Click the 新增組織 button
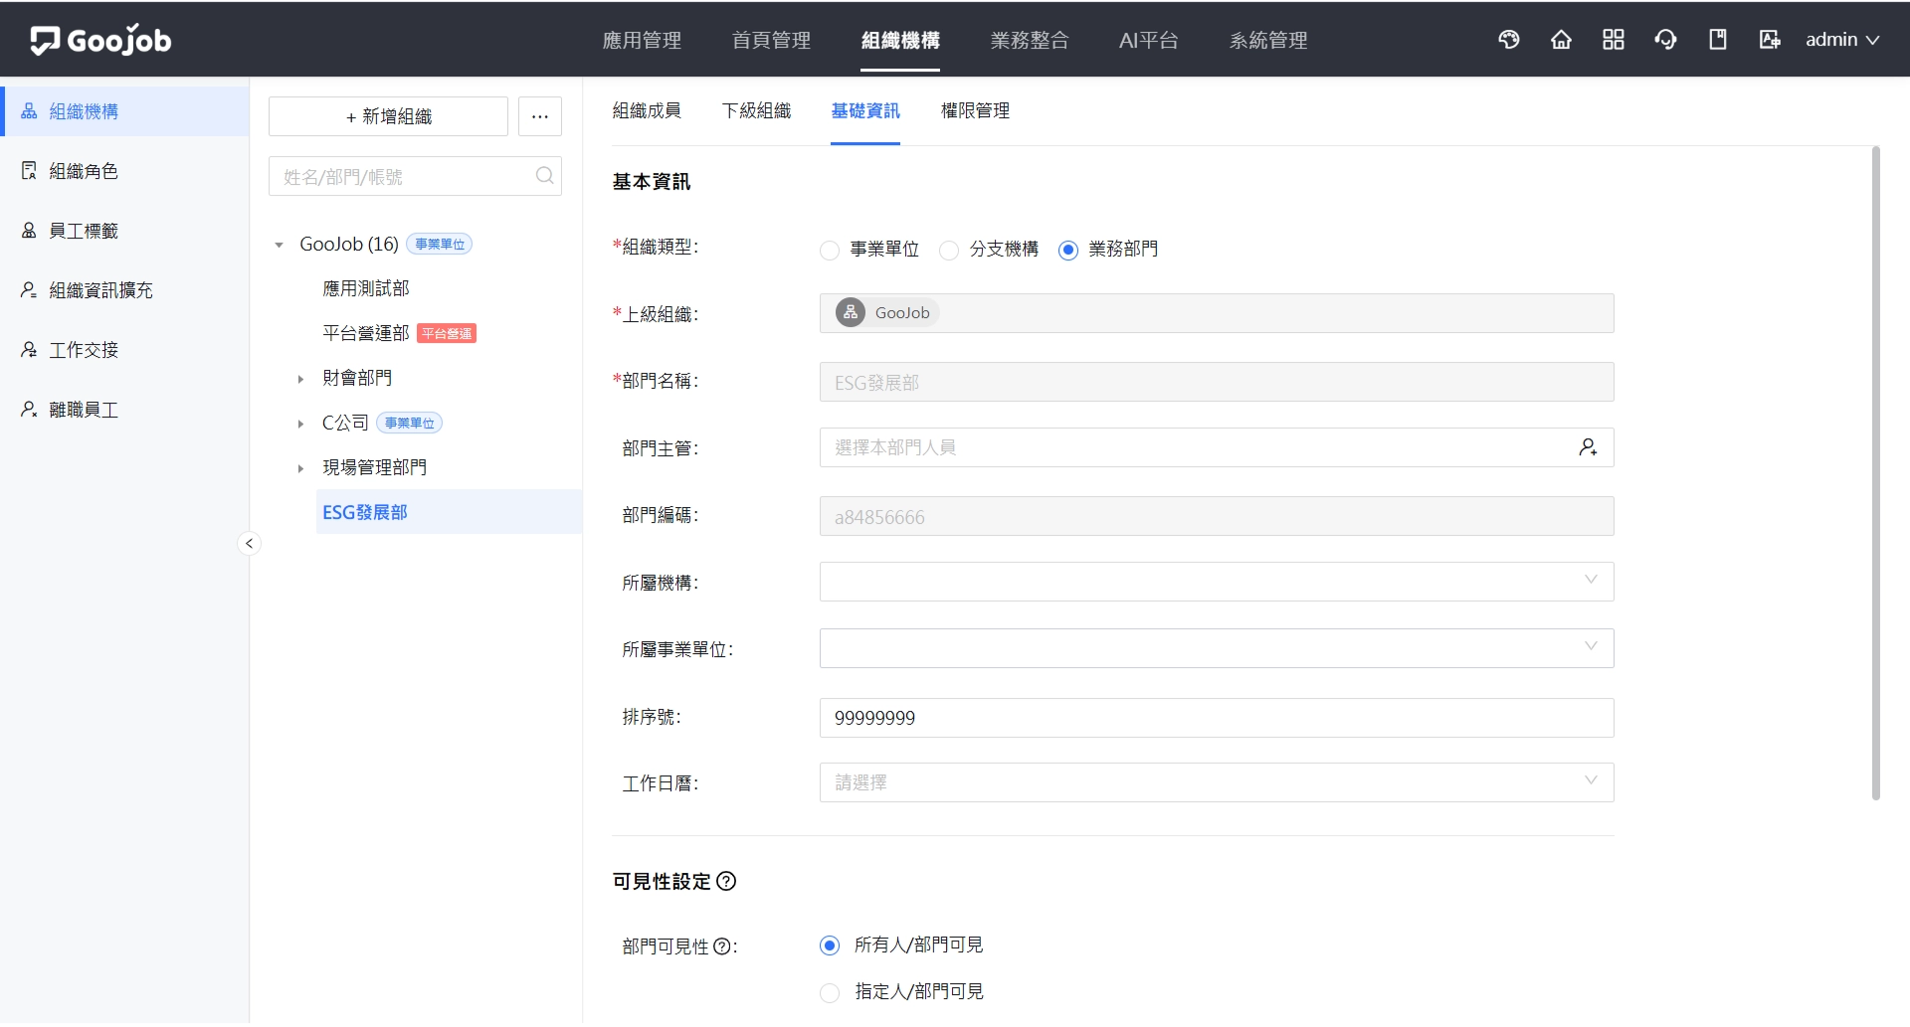1910x1027 pixels. [388, 116]
